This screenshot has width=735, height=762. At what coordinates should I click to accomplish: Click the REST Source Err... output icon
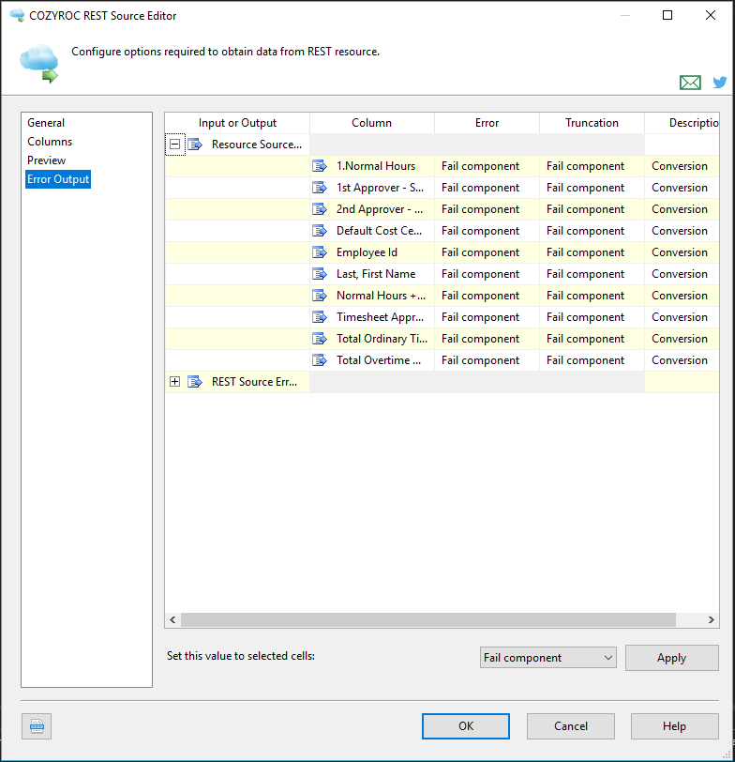coord(195,382)
